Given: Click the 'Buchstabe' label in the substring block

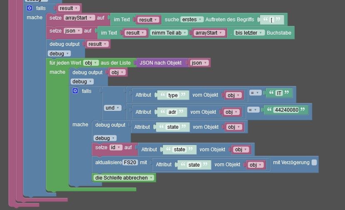Looking at the screenshot, I should pos(279,33).
